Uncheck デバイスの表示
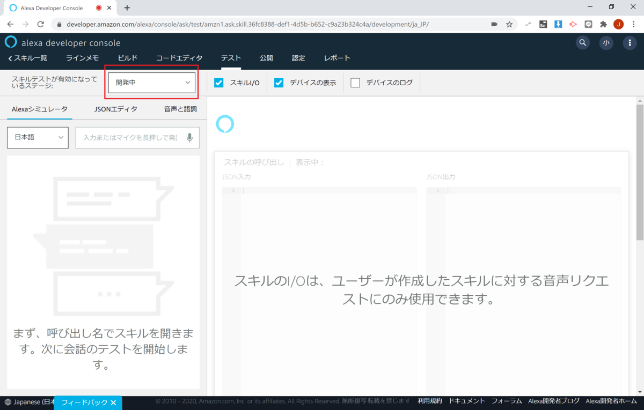644x410 pixels. [x=279, y=83]
